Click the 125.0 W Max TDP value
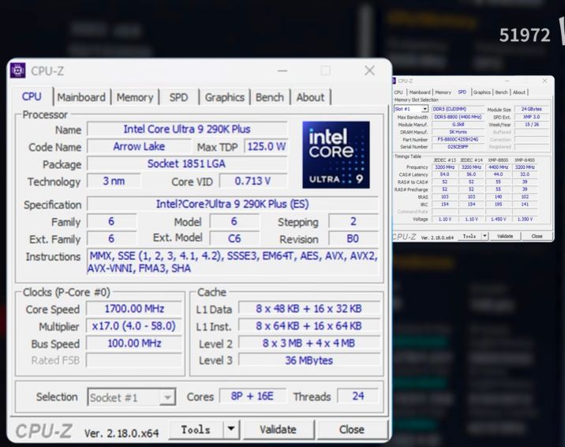This screenshot has width=565, height=447. (266, 146)
